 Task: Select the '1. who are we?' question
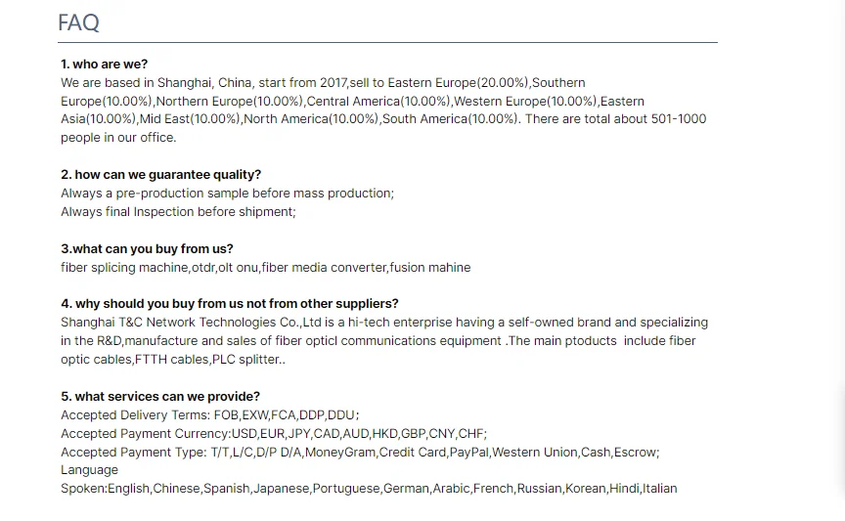pyautogui.click(x=104, y=65)
